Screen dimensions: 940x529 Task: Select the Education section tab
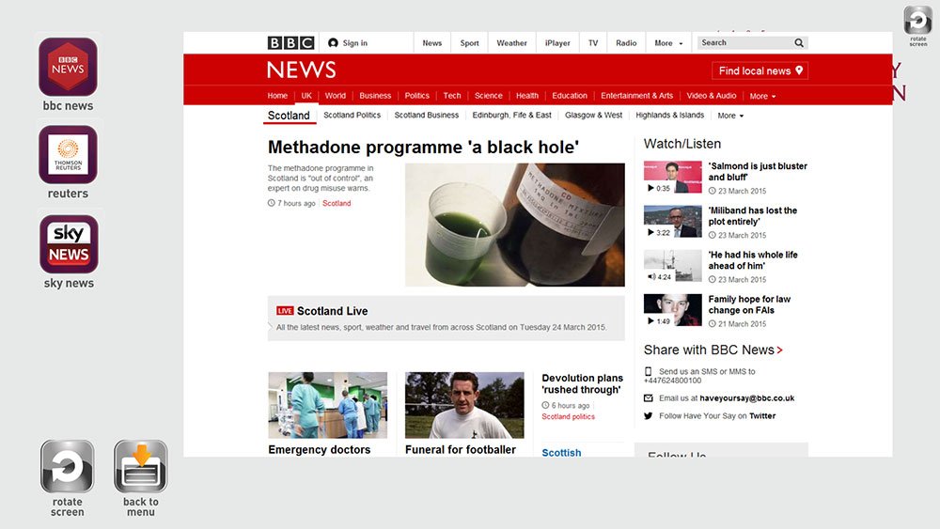pyautogui.click(x=570, y=96)
